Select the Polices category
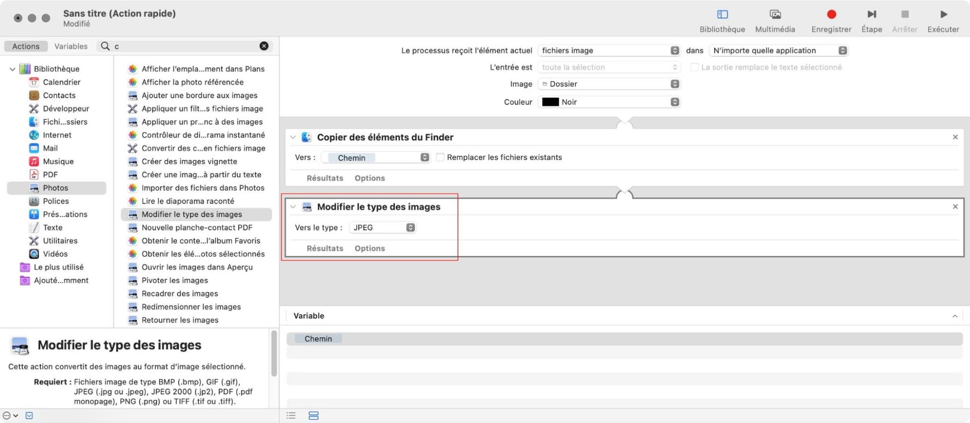 (x=56, y=201)
